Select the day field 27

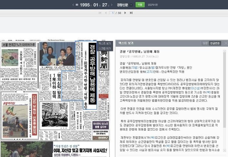click(104, 5)
